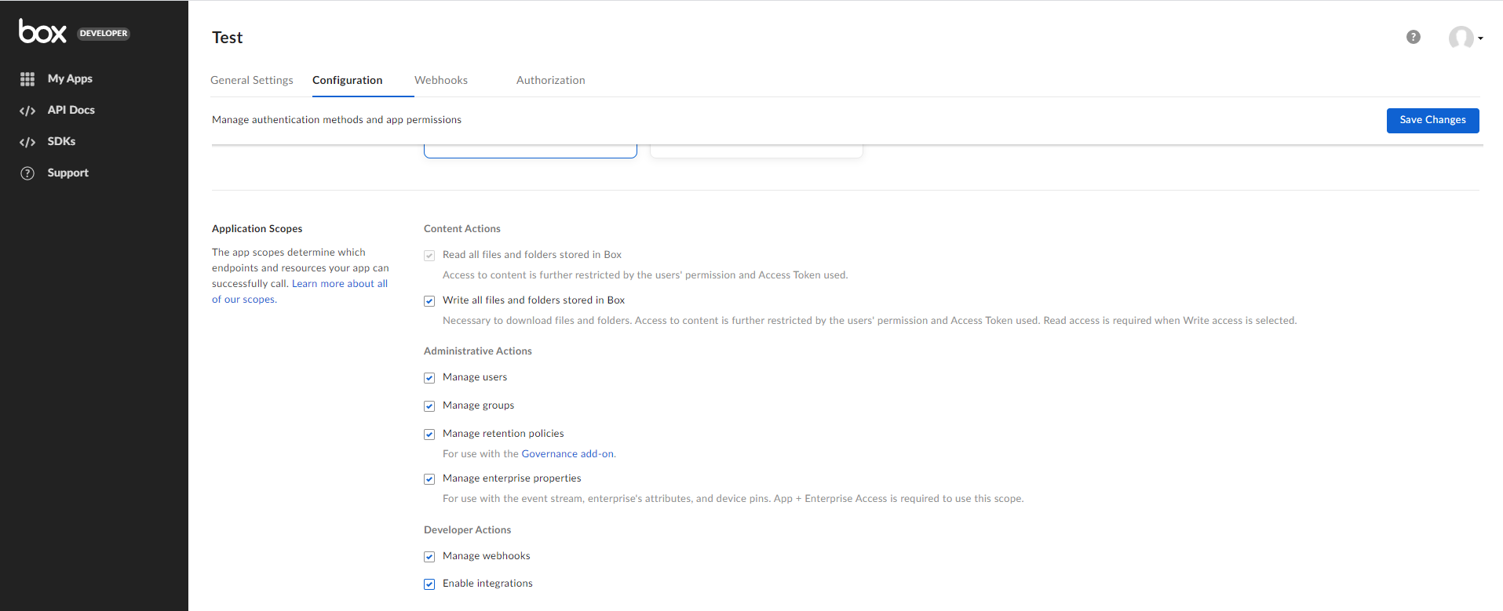Open Learn more about scopes link

[x=339, y=284]
